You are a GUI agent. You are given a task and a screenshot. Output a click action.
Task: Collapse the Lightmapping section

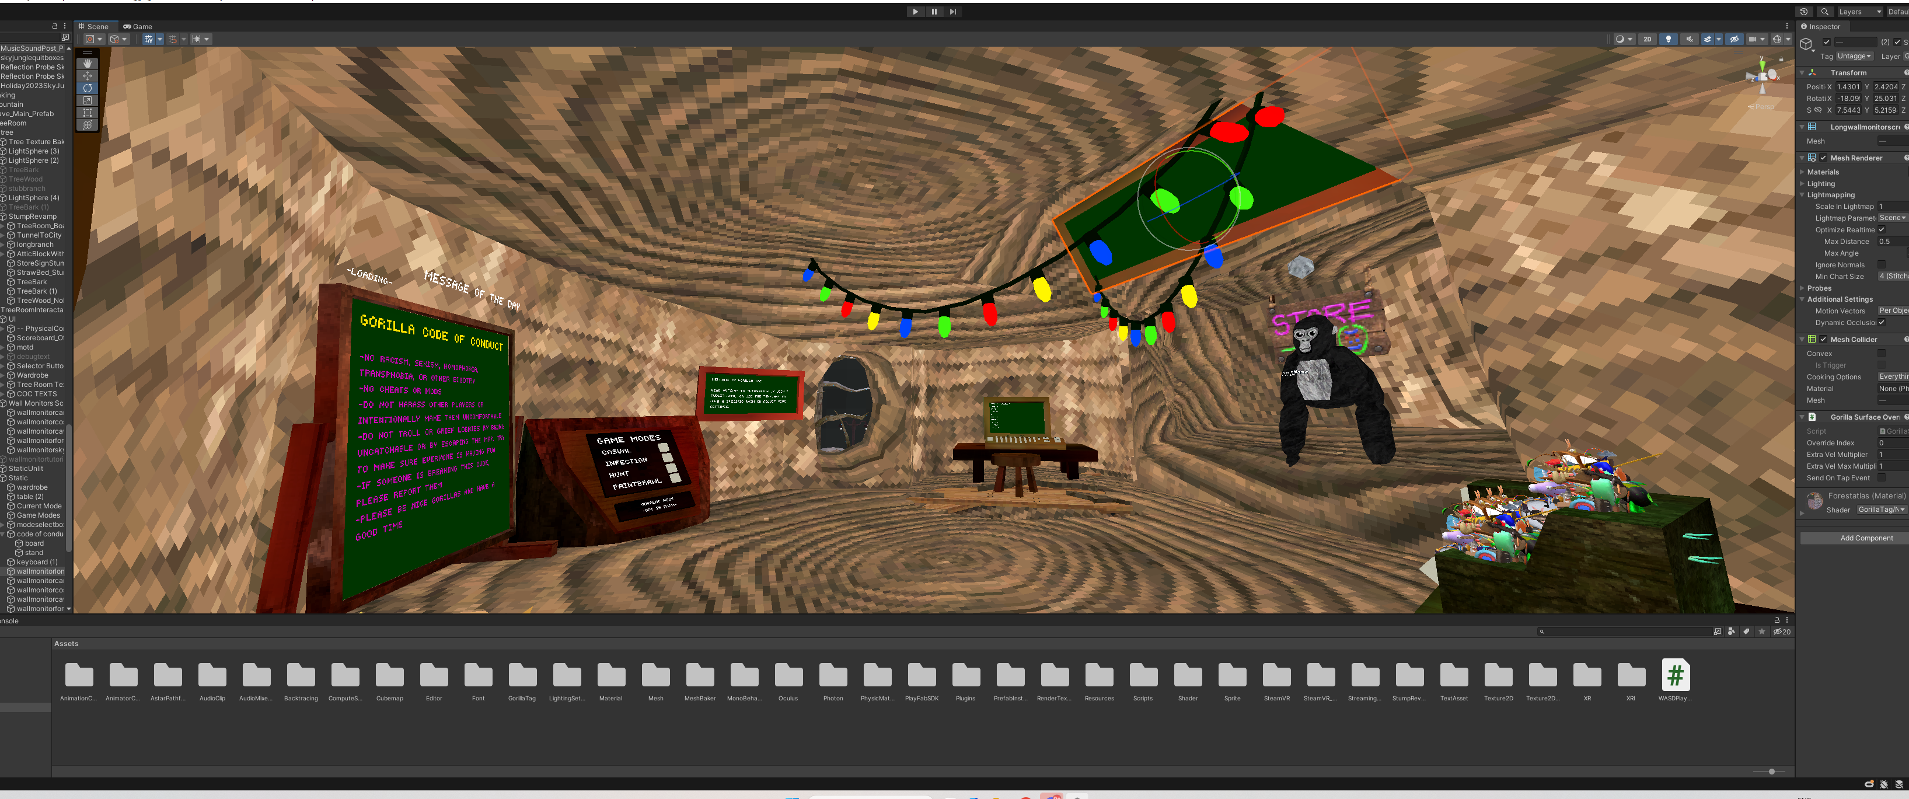[x=1802, y=195]
